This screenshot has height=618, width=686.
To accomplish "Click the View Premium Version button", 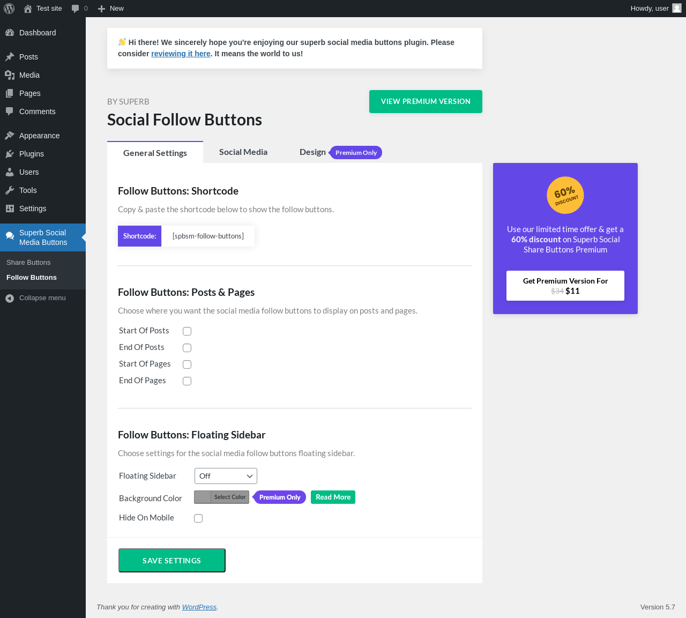I will click(x=426, y=101).
